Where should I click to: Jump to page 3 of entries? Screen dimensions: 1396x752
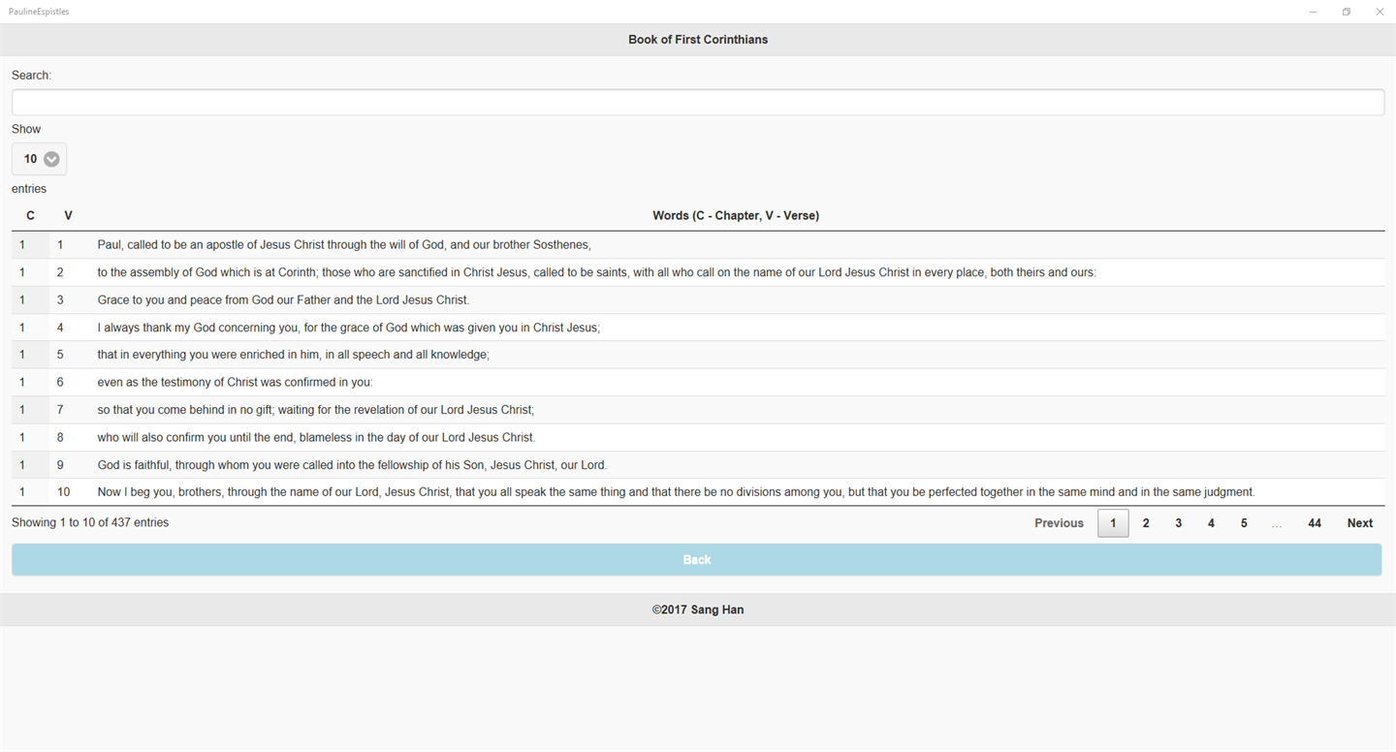[1179, 523]
